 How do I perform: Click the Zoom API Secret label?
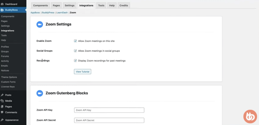(x=46, y=120)
